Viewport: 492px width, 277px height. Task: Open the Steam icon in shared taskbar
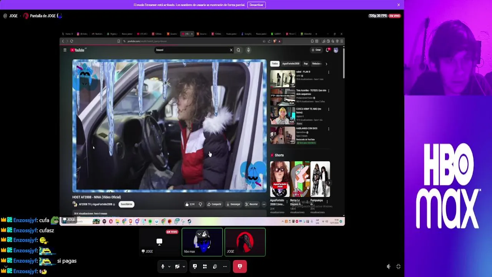[189, 221]
